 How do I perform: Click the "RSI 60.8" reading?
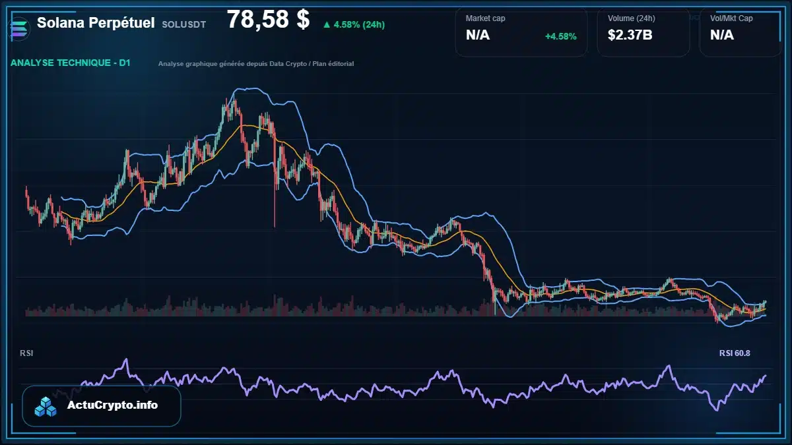(x=735, y=353)
